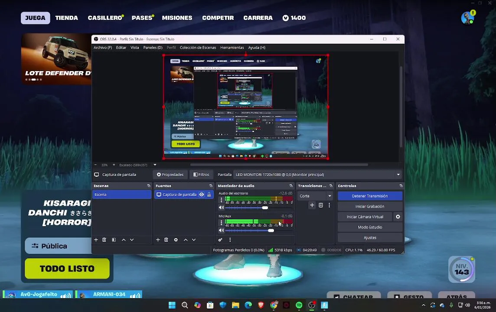Image resolution: width=496 pixels, height=312 pixels.
Task: Open the Filtros button in the source toolbar
Action: coord(201,175)
